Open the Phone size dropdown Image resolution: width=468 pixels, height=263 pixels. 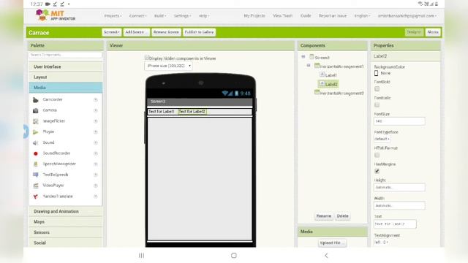169,66
